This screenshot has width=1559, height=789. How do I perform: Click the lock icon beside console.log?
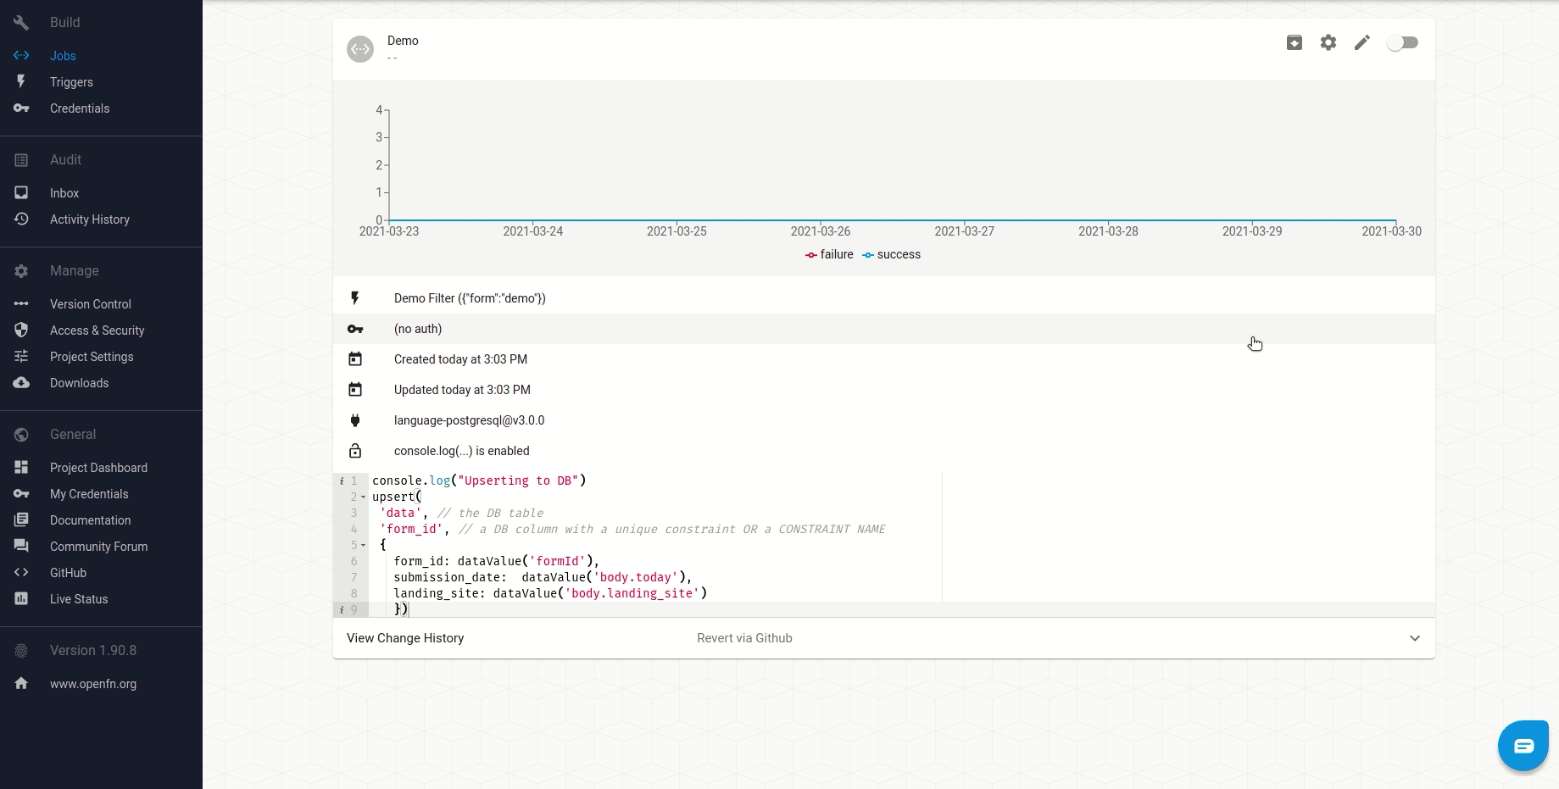[x=355, y=451]
